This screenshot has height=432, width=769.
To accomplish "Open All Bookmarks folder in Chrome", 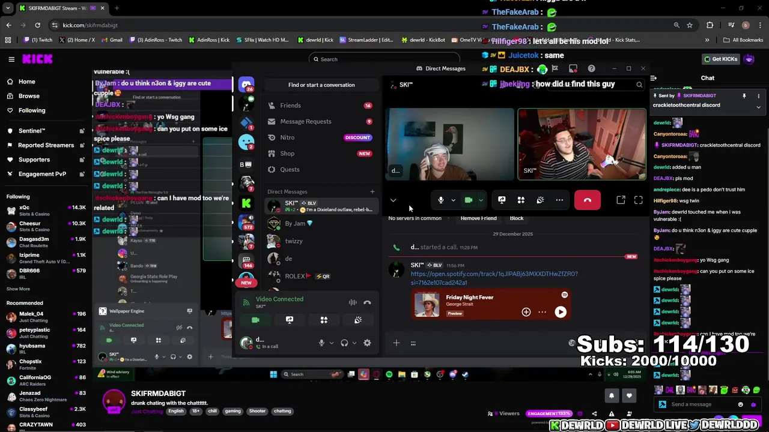I will pyautogui.click(x=743, y=40).
